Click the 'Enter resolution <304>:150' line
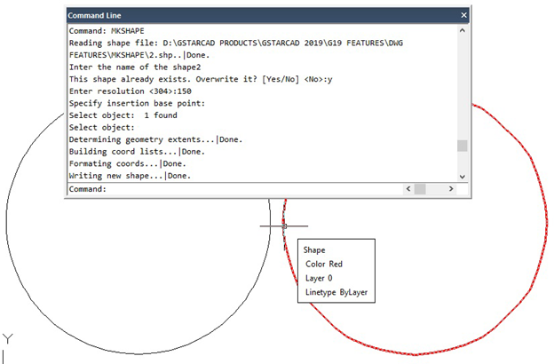The width and height of the screenshot is (554, 364). coord(131,91)
